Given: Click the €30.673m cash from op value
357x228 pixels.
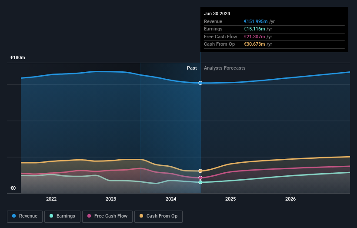Looking at the screenshot, I should tap(254, 44).
